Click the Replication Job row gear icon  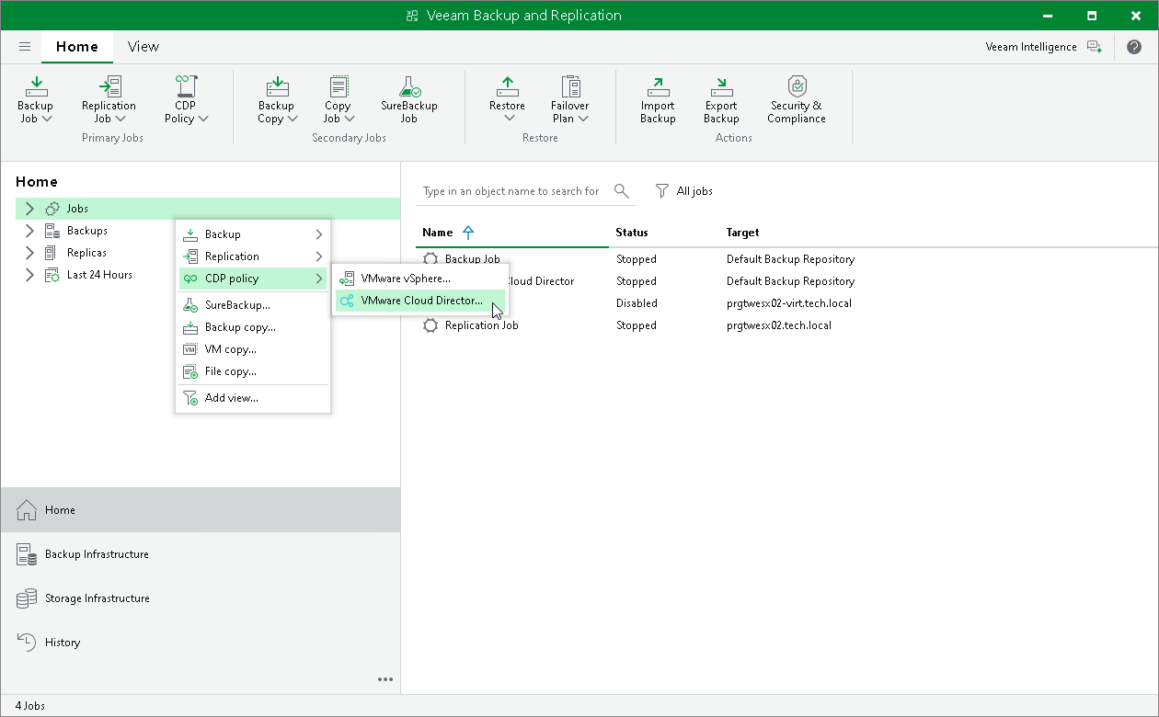(x=430, y=325)
